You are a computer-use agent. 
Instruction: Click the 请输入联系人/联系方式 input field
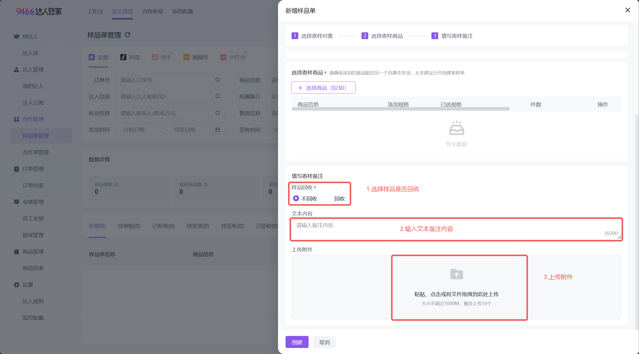click(170, 113)
